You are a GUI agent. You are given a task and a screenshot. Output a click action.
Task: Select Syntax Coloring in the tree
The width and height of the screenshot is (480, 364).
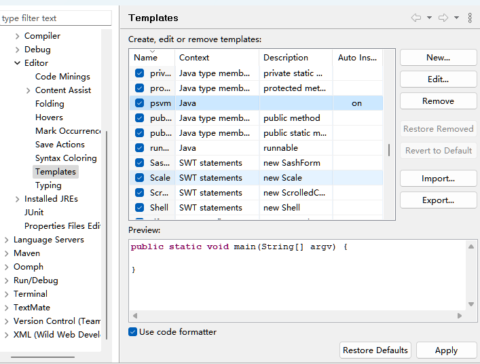point(66,158)
